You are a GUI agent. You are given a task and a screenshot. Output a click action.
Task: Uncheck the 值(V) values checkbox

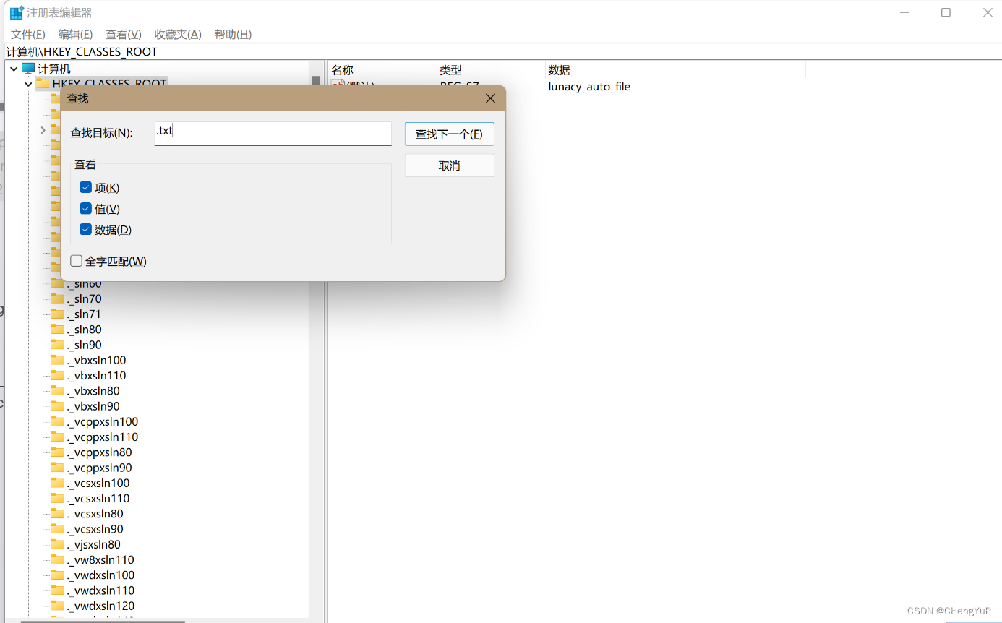tap(86, 209)
